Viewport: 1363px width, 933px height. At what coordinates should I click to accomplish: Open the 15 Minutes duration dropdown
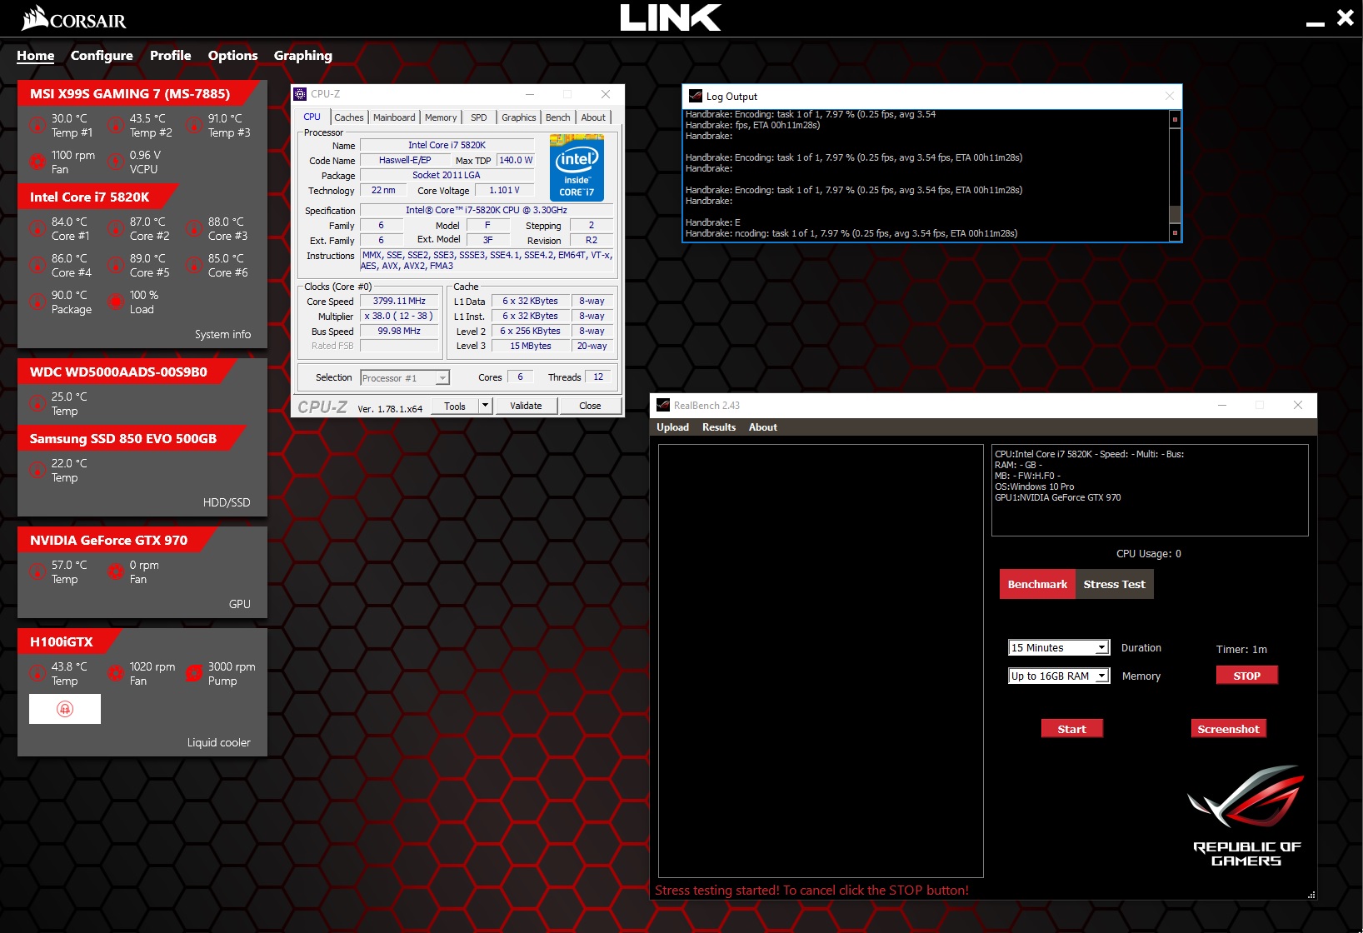pos(1059,648)
